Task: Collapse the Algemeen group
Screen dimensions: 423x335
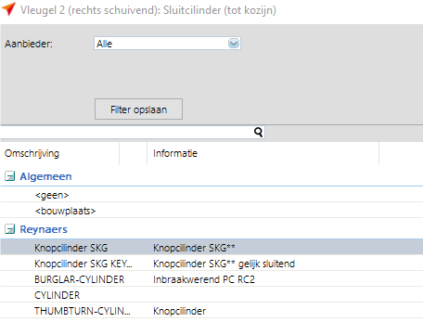Action: click(x=10, y=176)
